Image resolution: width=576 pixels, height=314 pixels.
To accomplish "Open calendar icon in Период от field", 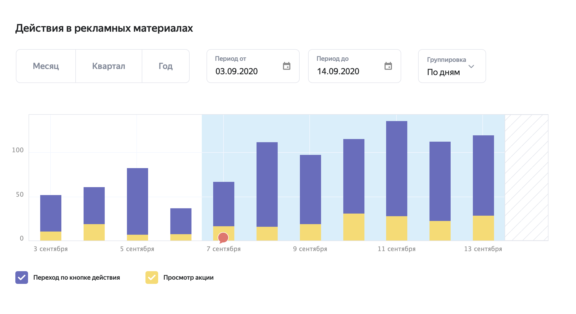I will coord(287,66).
